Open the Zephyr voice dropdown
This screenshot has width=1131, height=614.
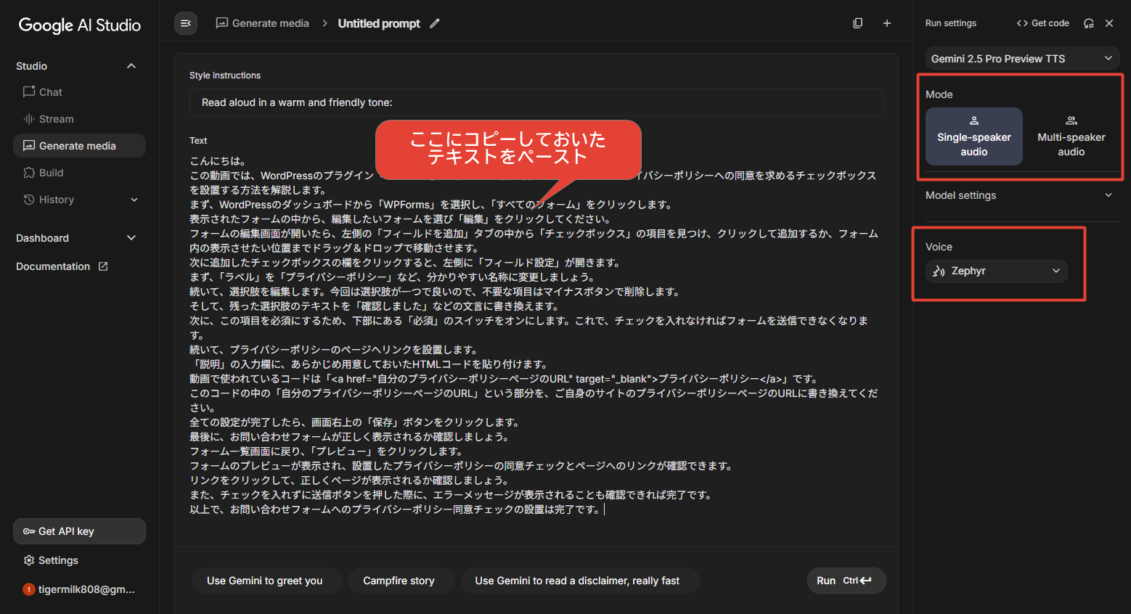996,271
